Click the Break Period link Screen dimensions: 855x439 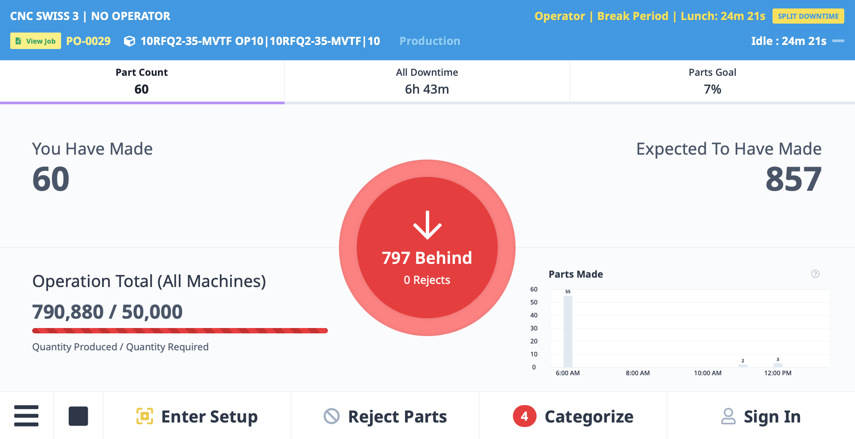632,16
